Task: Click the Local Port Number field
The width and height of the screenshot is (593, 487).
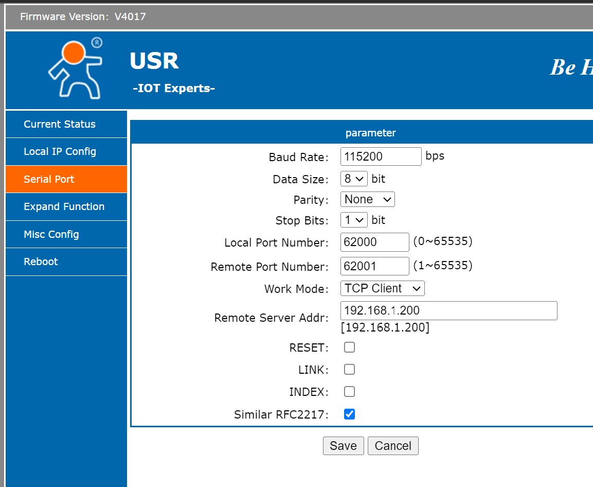Action: point(374,242)
